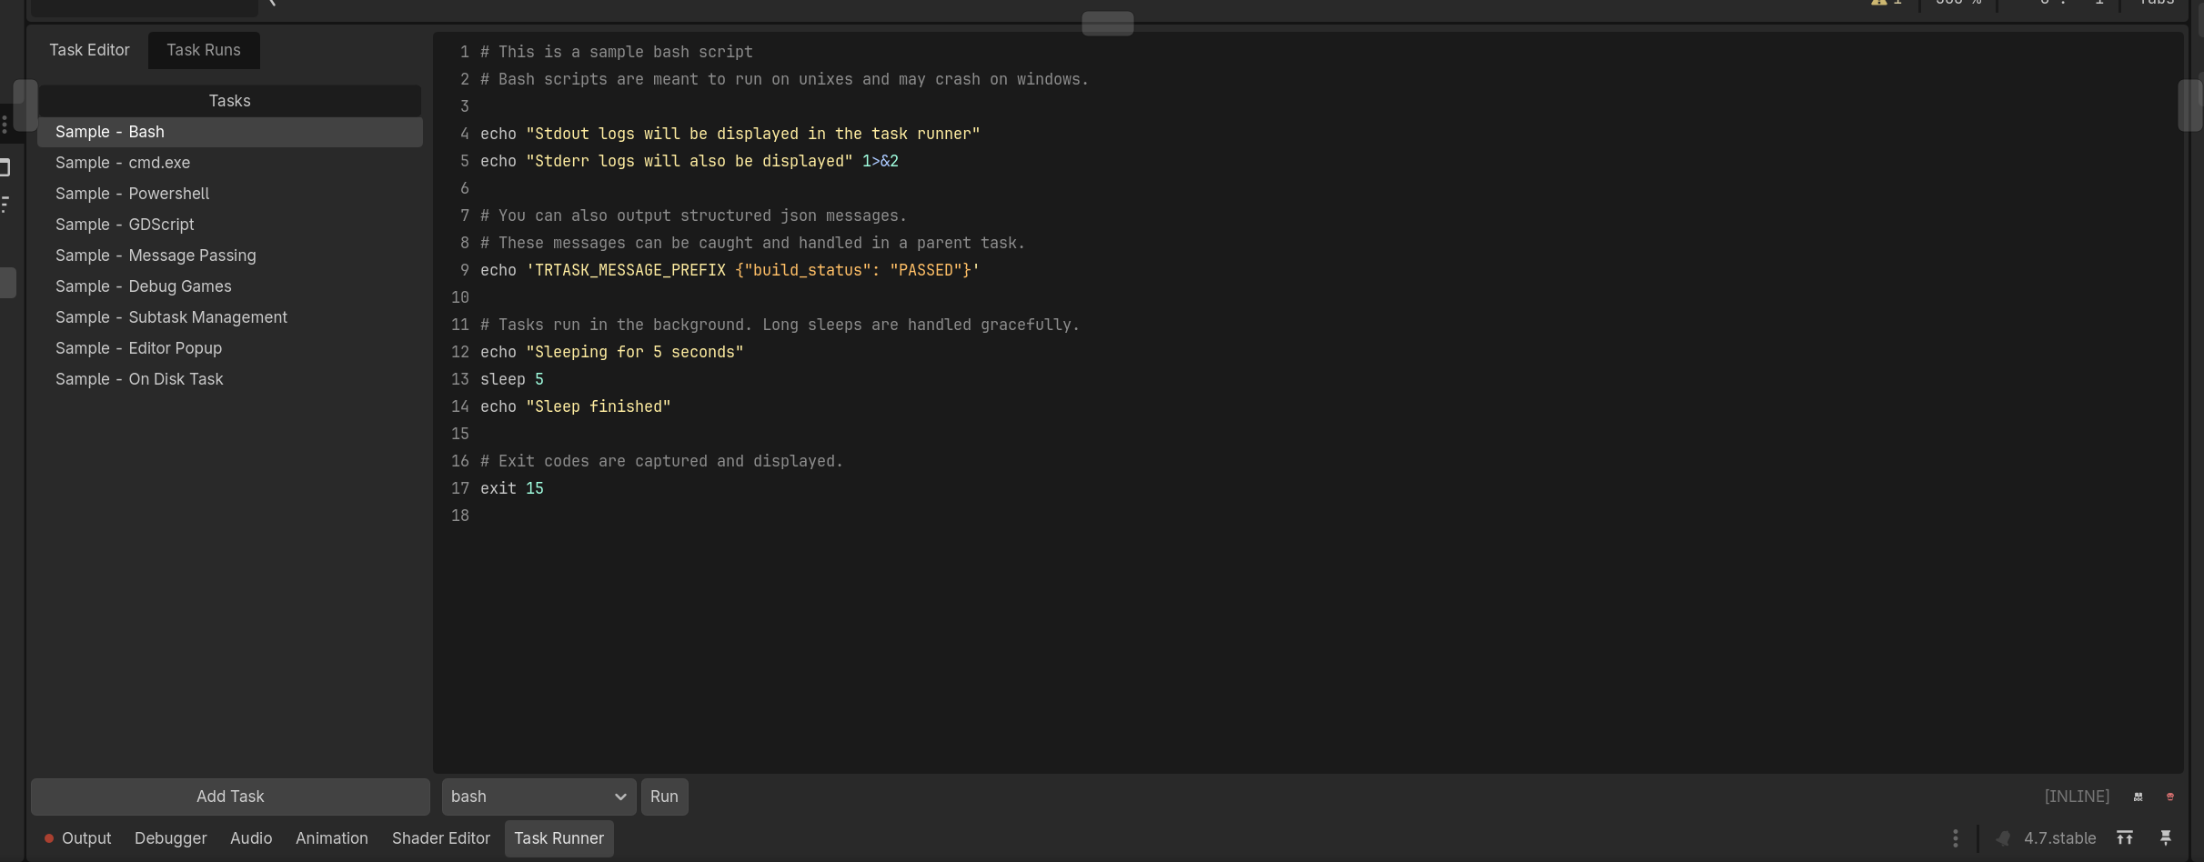
Task: Click the vertical scrollbar handle on the right edge
Action: click(x=2189, y=105)
